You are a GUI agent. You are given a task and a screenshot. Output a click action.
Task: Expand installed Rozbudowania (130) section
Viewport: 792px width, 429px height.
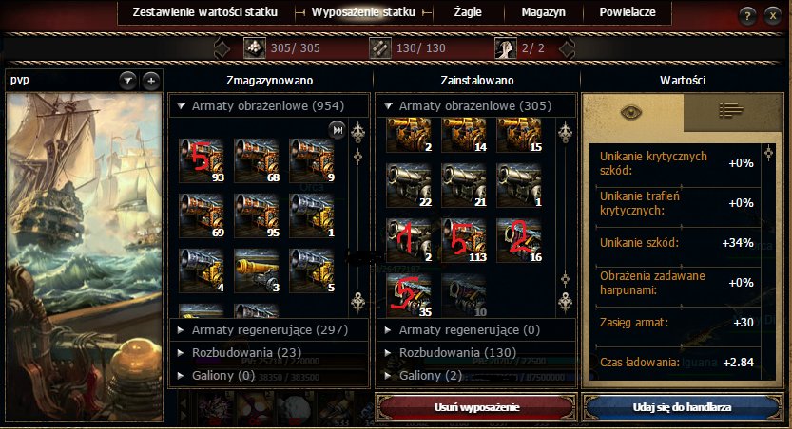pyautogui.click(x=476, y=352)
